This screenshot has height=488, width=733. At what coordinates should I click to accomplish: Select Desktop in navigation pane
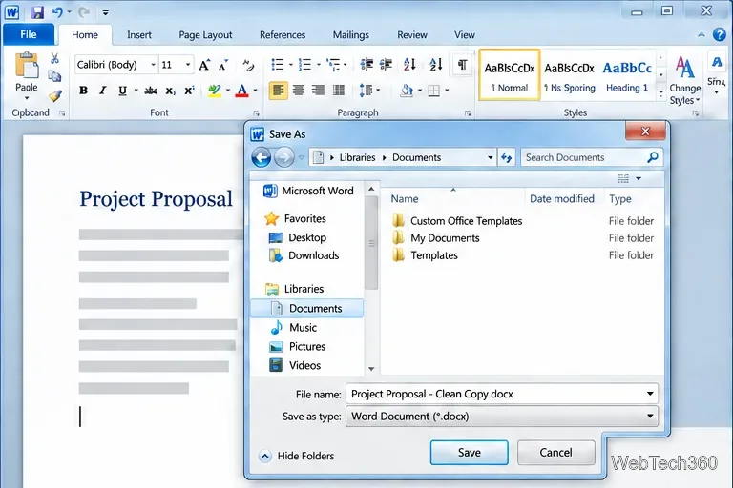[x=298, y=237]
